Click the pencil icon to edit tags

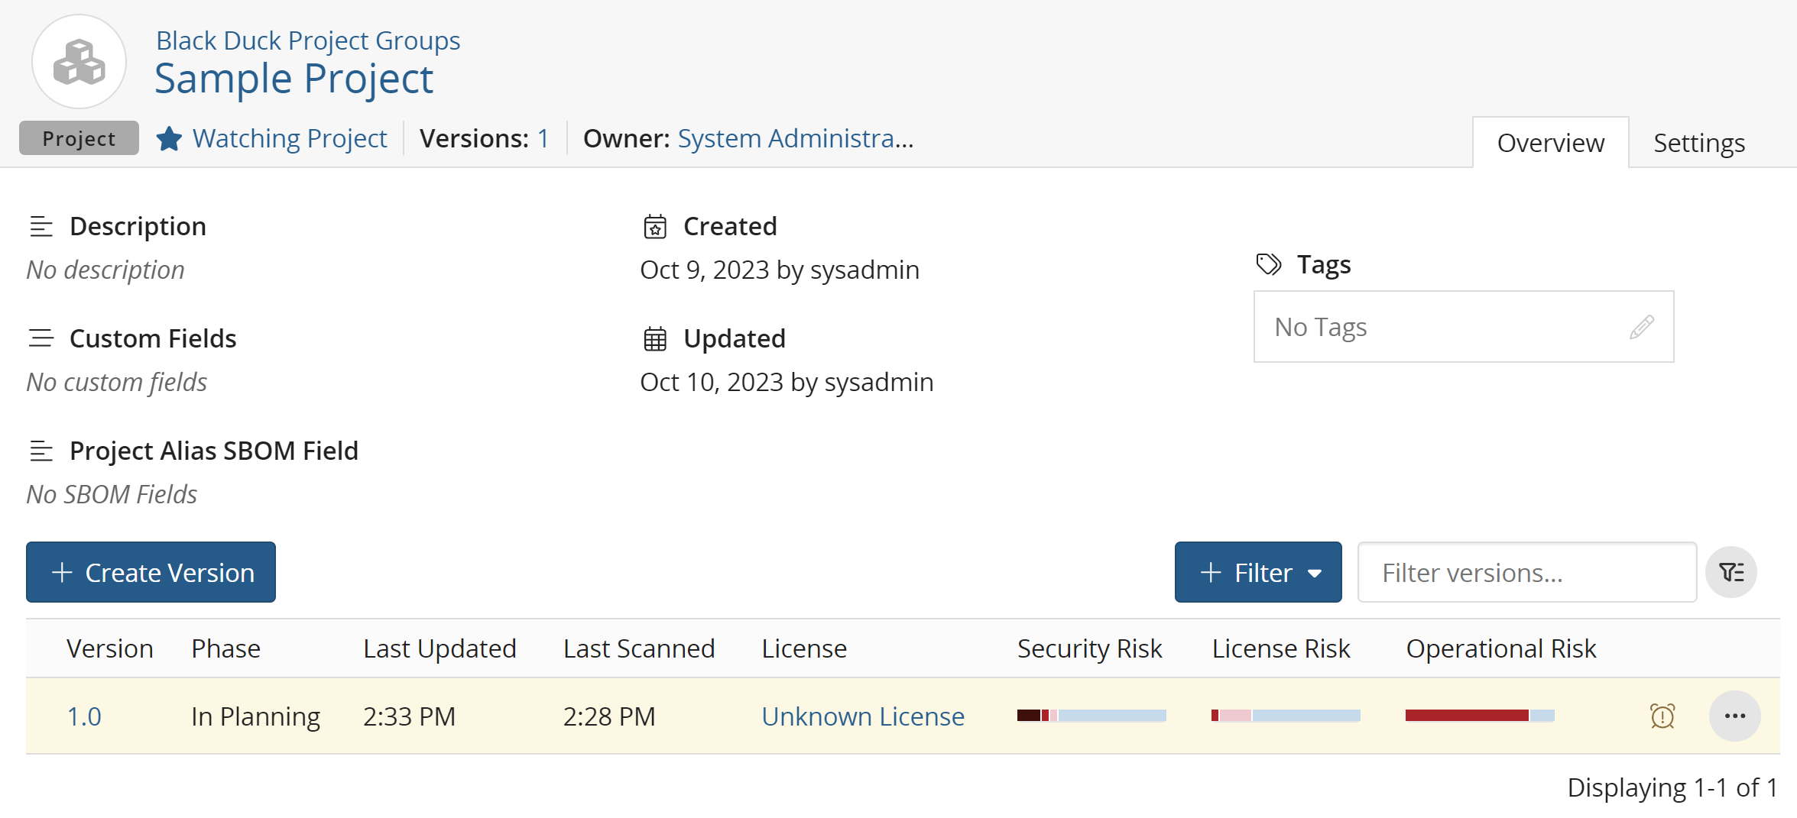pyautogui.click(x=1641, y=327)
